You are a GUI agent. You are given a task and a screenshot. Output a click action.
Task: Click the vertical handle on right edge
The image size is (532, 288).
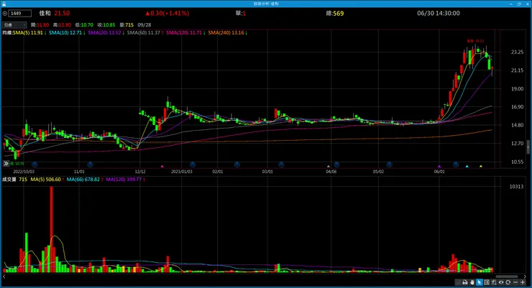[528, 147]
